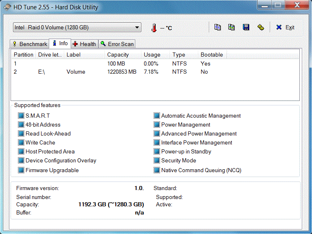Click the save screenshot floppy disk icon
Viewport: 312px width, 234px height.
(246, 27)
